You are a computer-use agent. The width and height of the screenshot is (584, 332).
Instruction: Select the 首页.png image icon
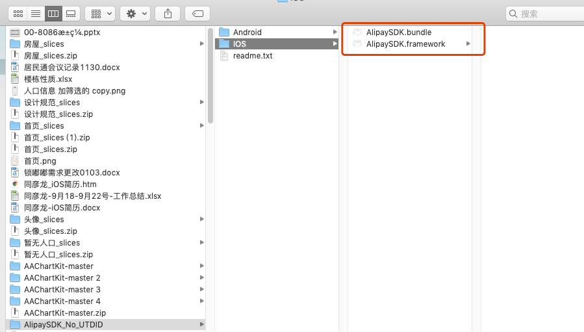pos(15,160)
